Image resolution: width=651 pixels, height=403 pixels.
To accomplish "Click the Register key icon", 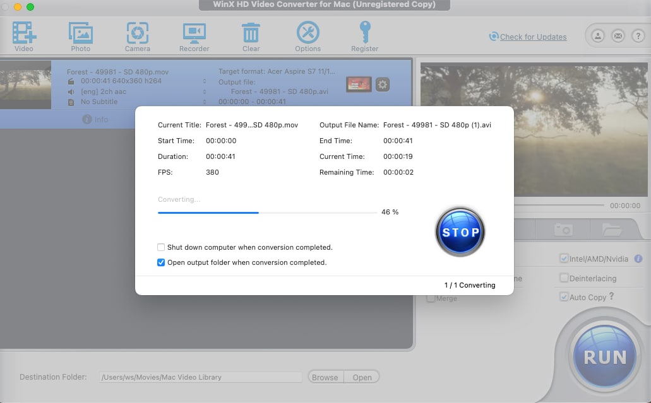I will pos(365,32).
